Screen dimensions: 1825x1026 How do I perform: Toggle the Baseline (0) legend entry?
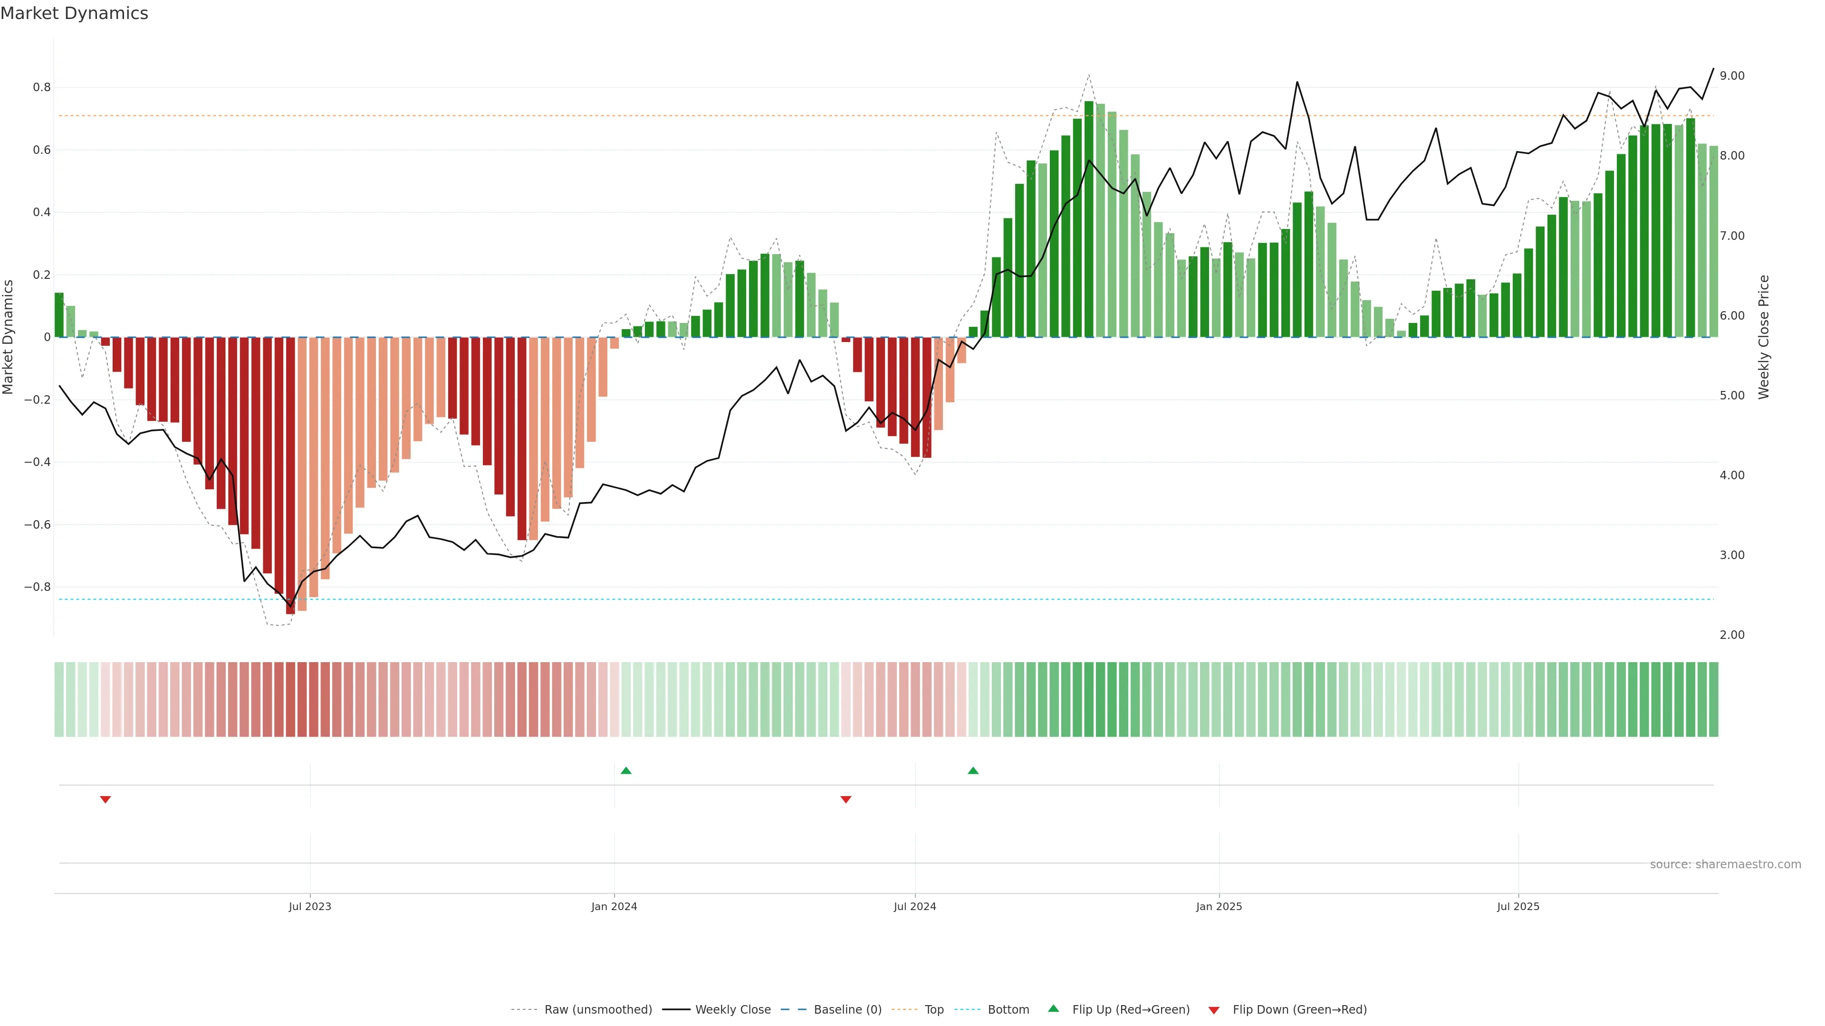pyautogui.click(x=847, y=1010)
